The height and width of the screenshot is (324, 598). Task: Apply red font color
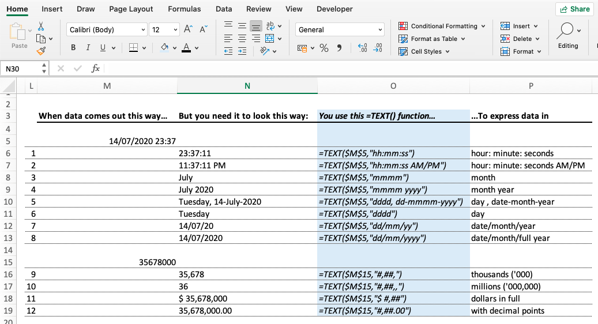click(186, 48)
